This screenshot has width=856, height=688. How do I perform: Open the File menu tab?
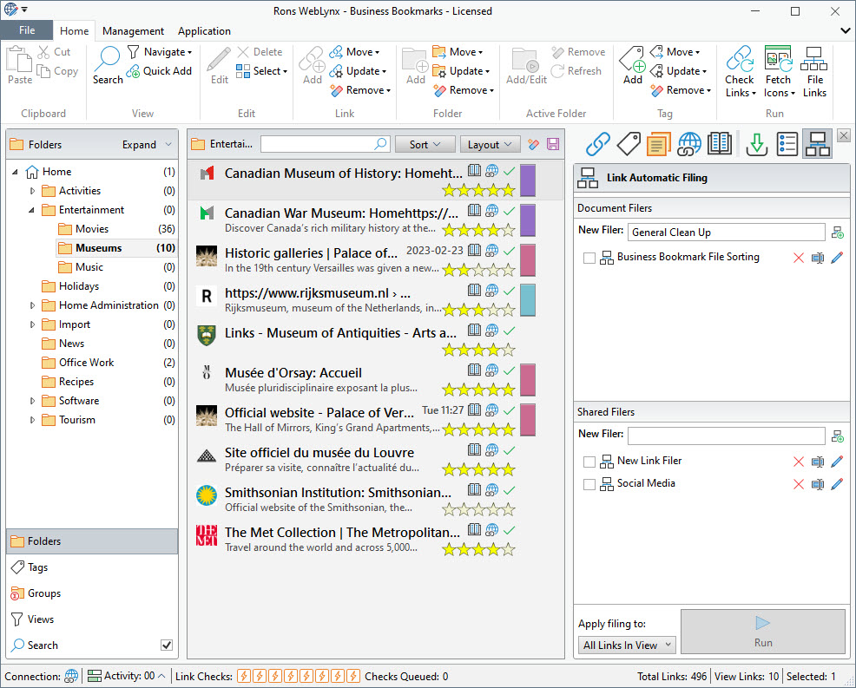(27, 30)
